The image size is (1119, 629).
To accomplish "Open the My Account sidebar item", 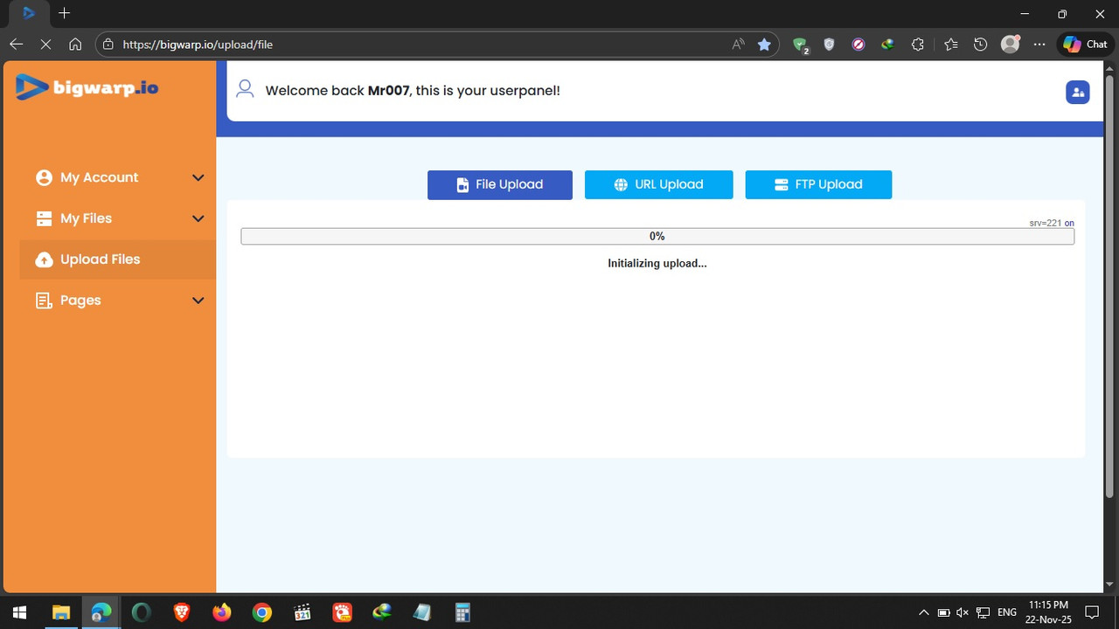I will coord(118,177).
